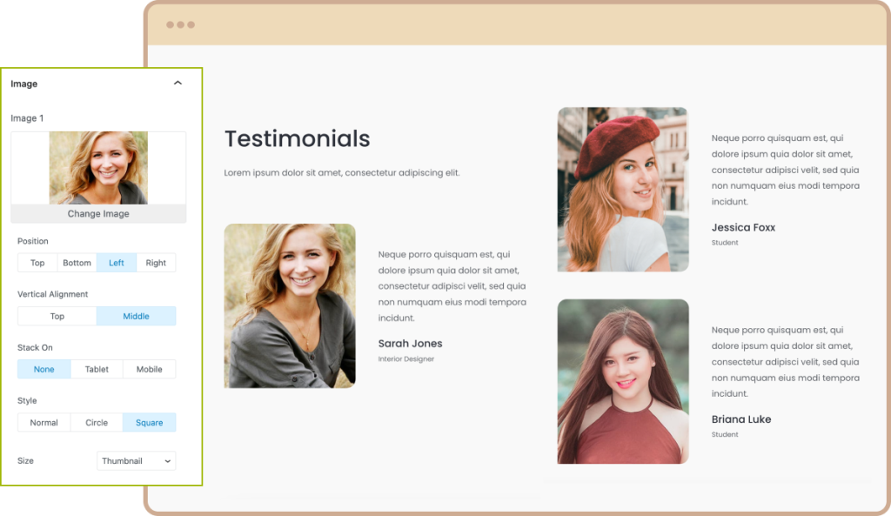The width and height of the screenshot is (891, 516).
Task: Set Stack On to None
Action: pyautogui.click(x=44, y=368)
